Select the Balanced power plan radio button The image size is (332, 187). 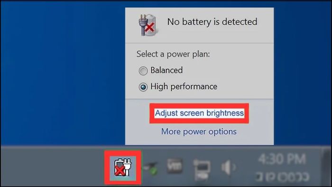tap(143, 71)
